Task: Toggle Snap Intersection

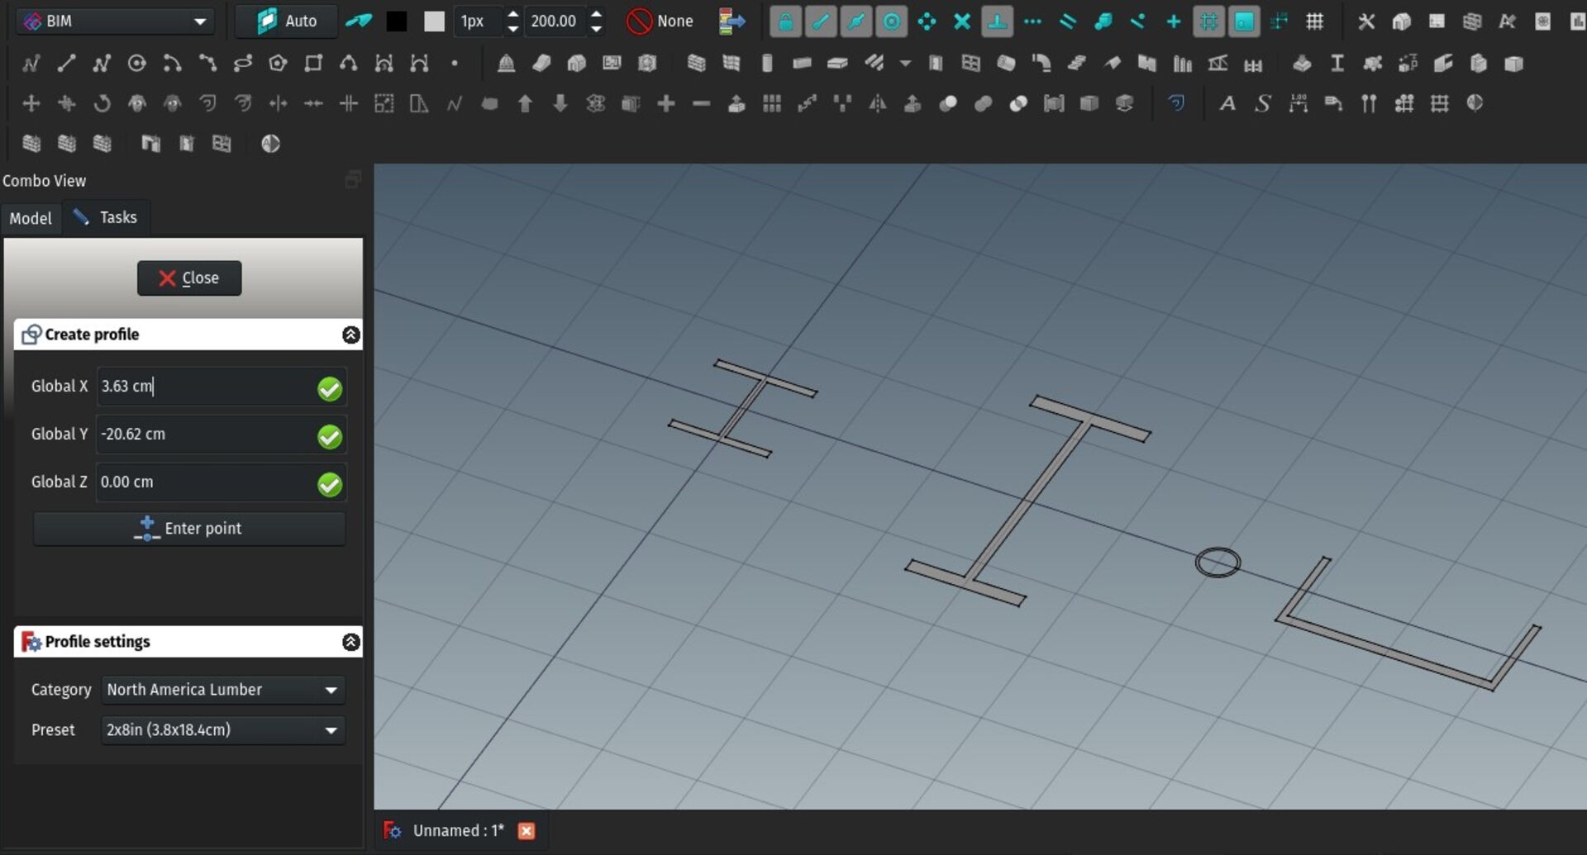Action: tap(962, 21)
